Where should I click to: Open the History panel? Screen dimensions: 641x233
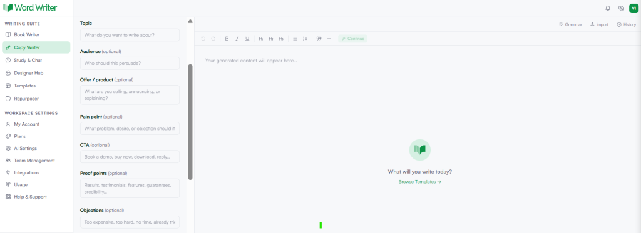[626, 24]
